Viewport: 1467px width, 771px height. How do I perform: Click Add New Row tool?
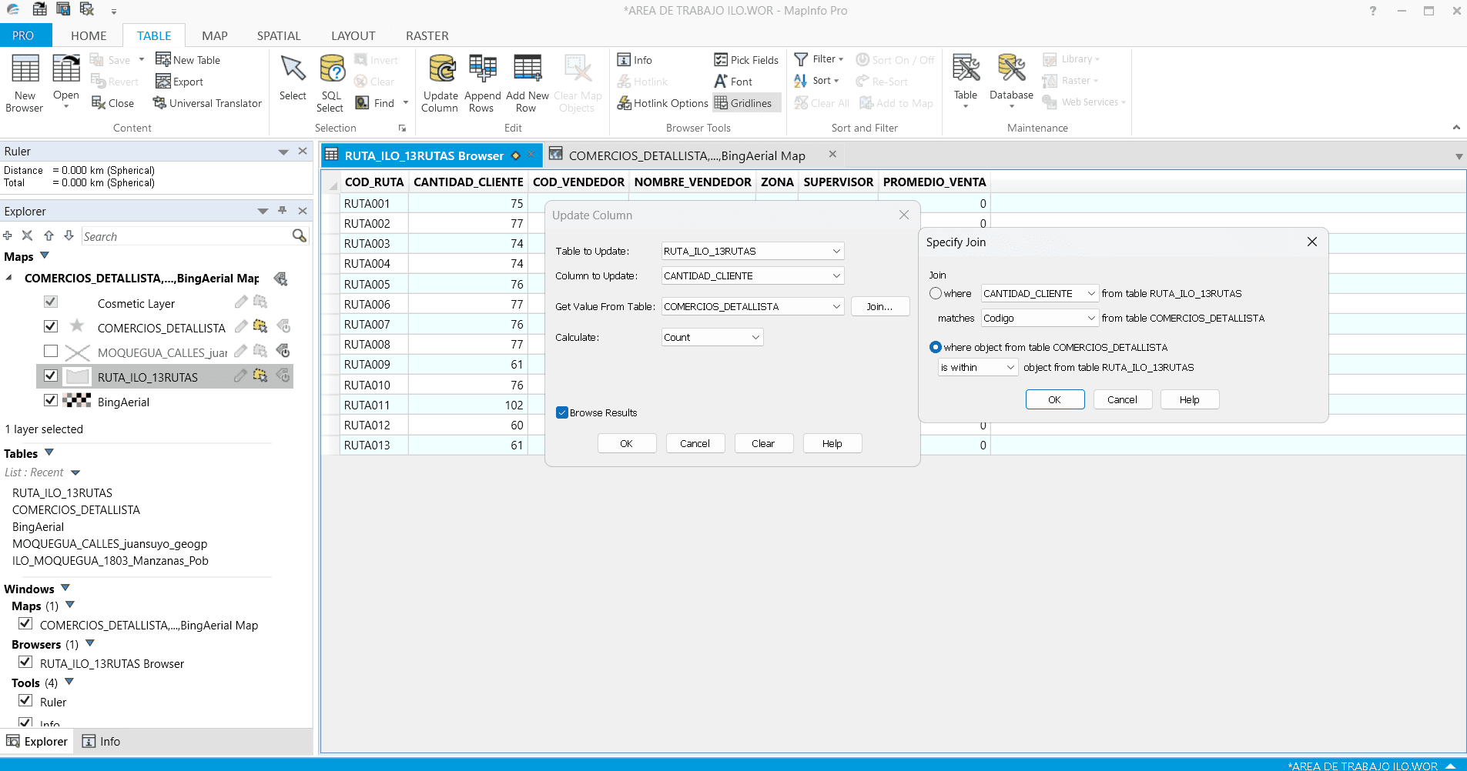(x=527, y=83)
